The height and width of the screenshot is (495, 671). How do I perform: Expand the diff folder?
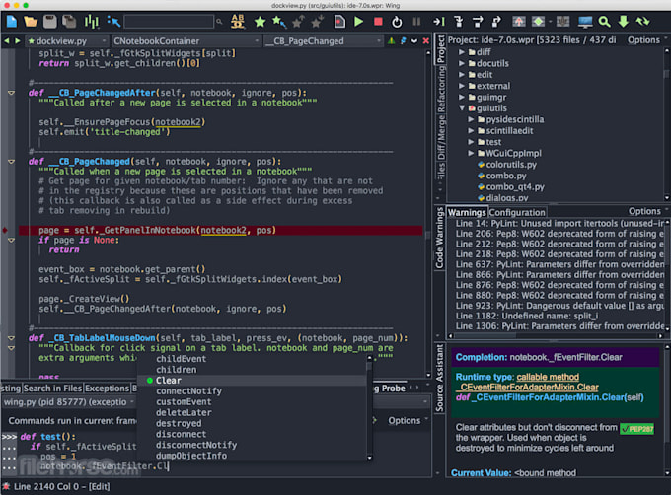point(462,52)
